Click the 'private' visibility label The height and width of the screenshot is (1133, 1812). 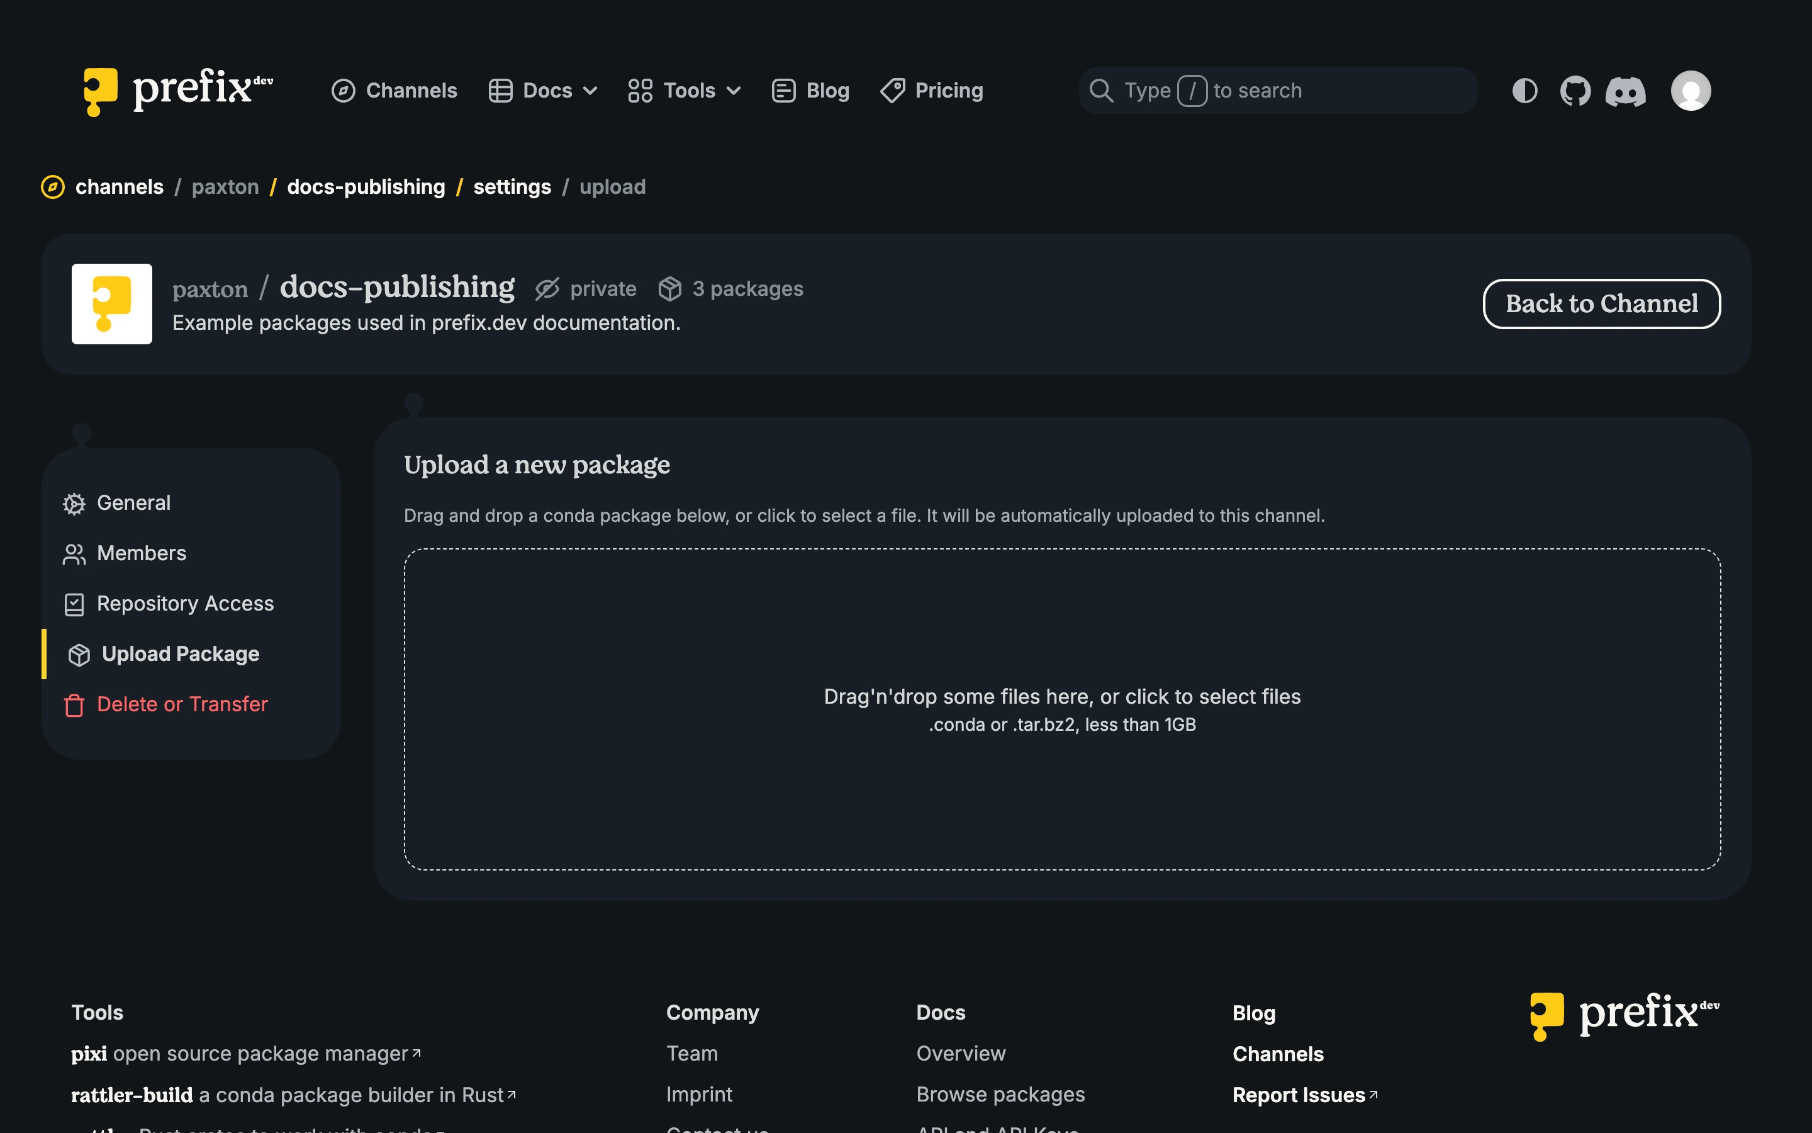pos(603,288)
